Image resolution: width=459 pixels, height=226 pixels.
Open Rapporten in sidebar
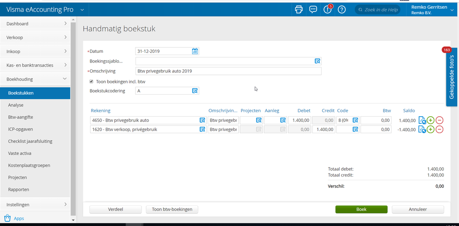click(x=19, y=189)
